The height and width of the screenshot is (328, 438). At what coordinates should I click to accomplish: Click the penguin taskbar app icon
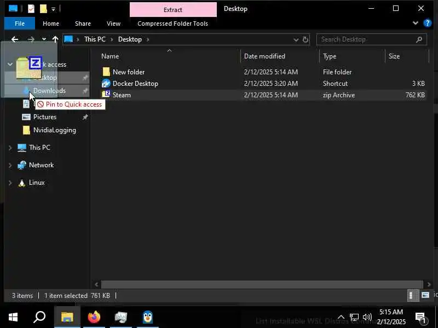pyautogui.click(x=148, y=317)
